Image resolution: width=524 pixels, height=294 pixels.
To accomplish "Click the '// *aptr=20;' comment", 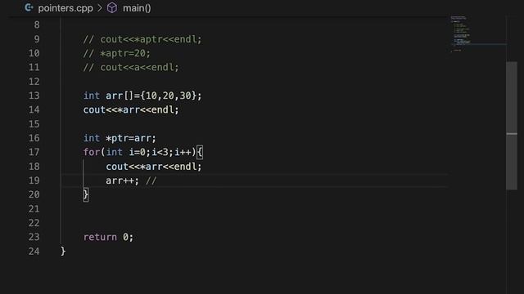I will pos(117,53).
